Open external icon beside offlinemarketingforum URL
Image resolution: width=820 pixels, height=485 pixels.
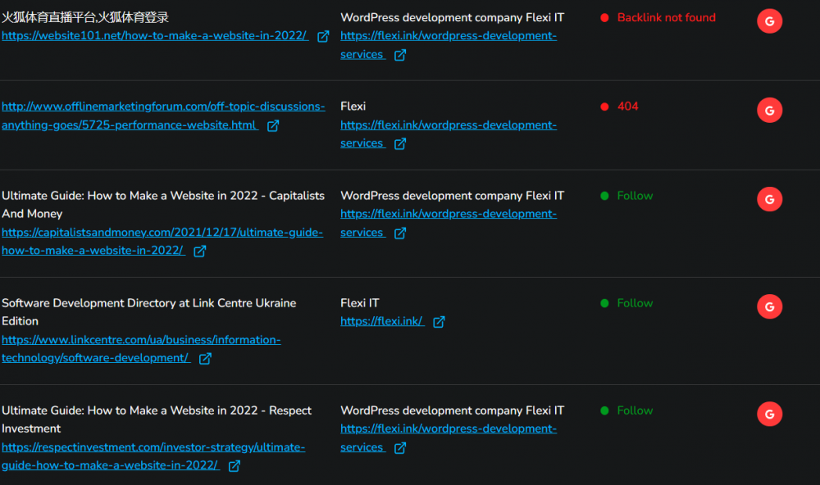pyautogui.click(x=273, y=126)
